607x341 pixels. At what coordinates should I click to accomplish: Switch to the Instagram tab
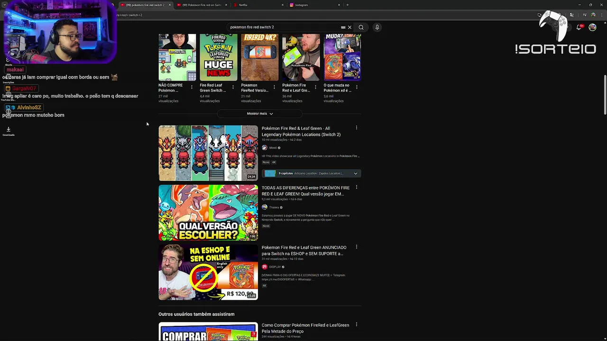[x=314, y=5]
